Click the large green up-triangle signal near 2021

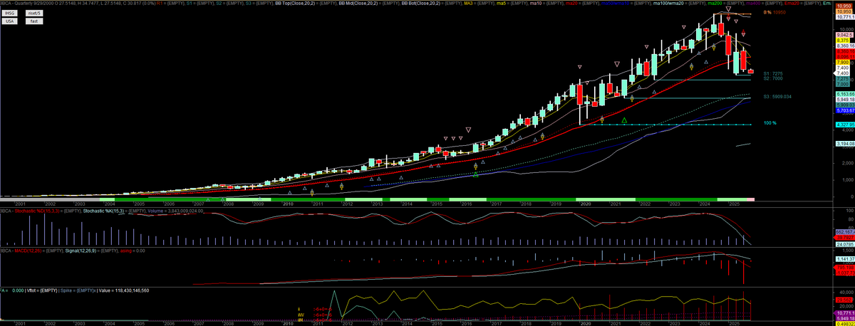624,121
